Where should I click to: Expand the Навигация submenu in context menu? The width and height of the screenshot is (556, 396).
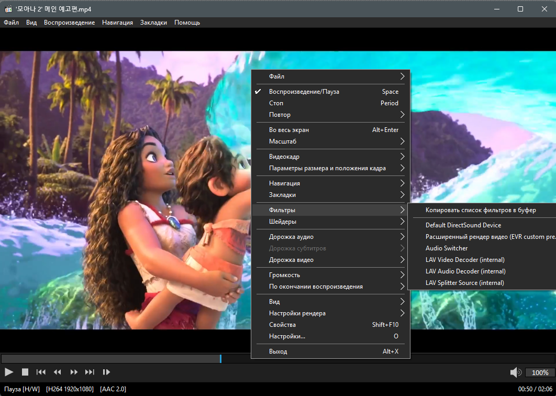(x=330, y=183)
